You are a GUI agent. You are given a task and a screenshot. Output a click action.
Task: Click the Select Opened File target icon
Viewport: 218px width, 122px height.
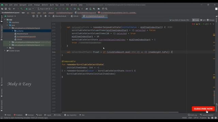tap(33, 16)
